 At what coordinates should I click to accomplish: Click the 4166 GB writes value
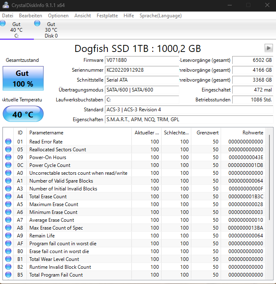point(253,70)
